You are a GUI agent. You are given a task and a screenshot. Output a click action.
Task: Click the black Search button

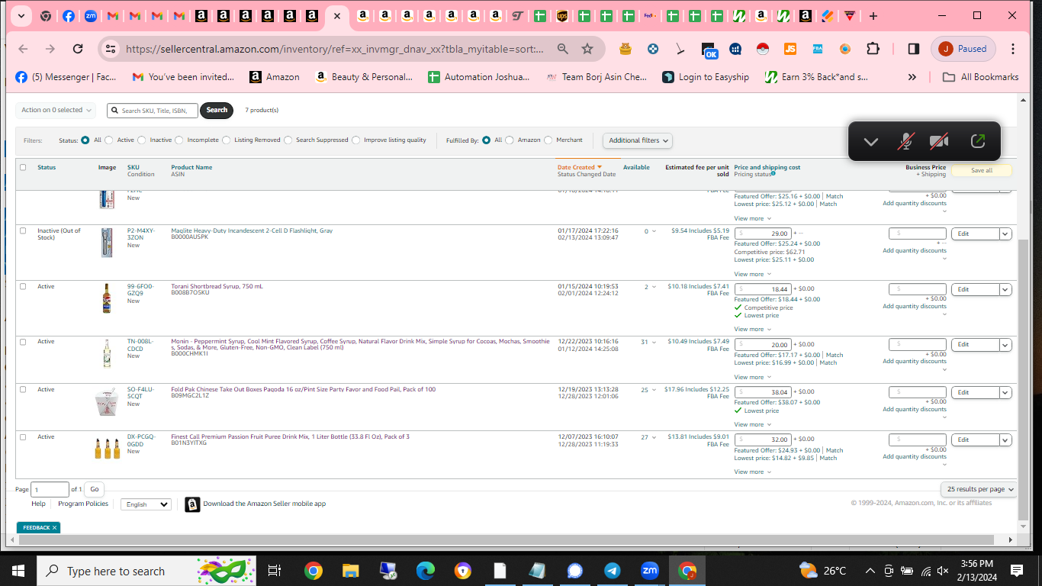click(x=217, y=111)
